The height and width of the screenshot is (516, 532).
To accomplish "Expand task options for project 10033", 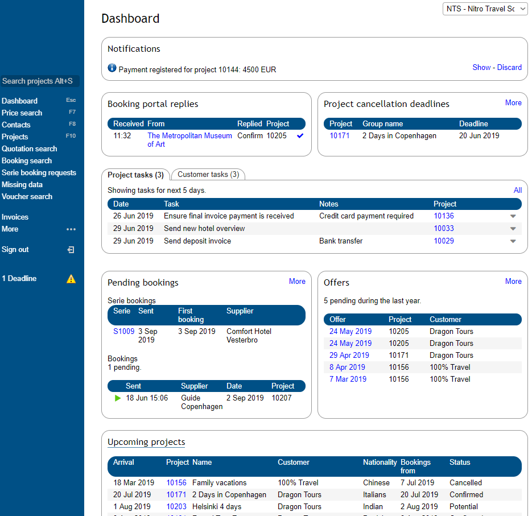I will pyautogui.click(x=513, y=229).
